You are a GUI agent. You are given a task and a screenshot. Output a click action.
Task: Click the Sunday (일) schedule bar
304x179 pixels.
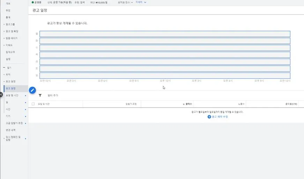coord(165,76)
